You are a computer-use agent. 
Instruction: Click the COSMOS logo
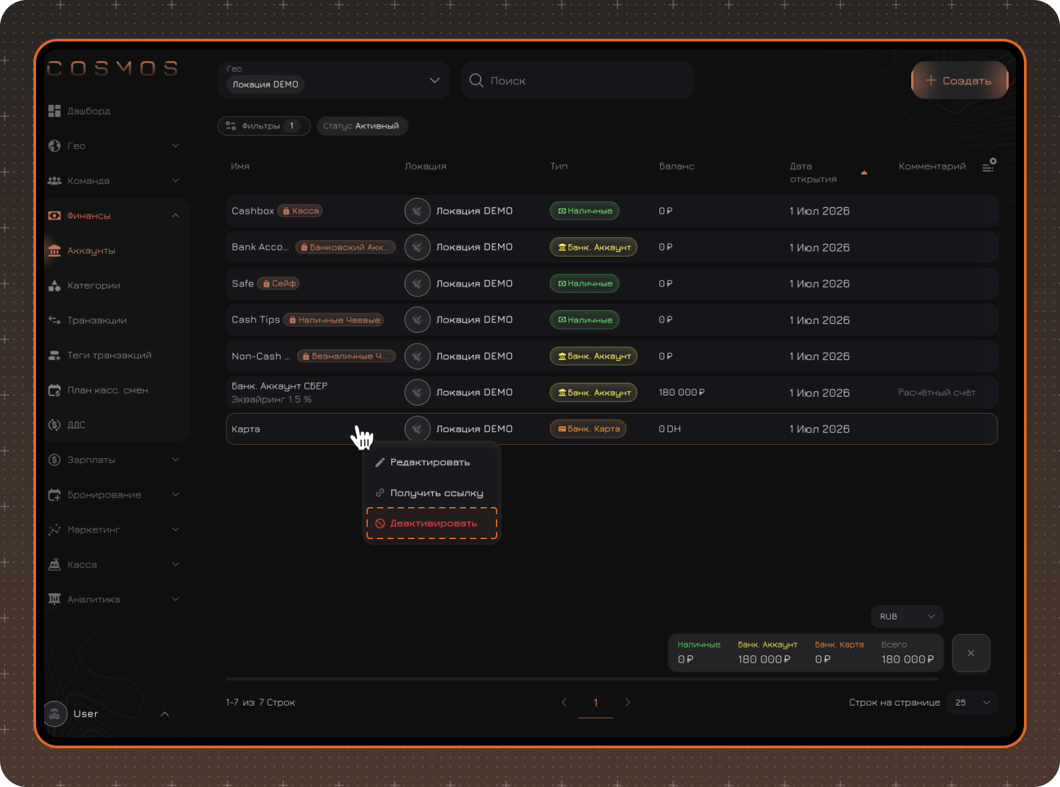113,68
